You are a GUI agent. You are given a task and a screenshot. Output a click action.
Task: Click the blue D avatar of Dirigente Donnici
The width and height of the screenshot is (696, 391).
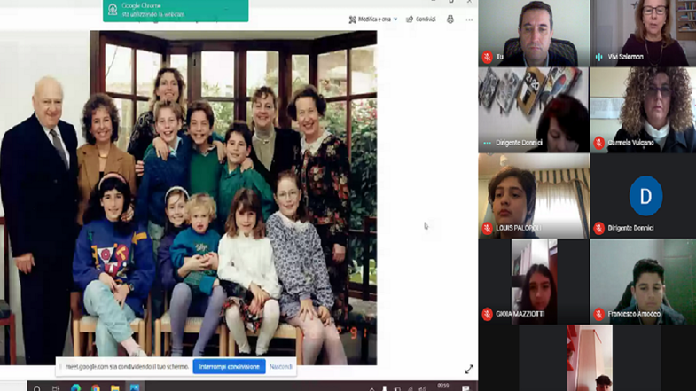pos(645,196)
